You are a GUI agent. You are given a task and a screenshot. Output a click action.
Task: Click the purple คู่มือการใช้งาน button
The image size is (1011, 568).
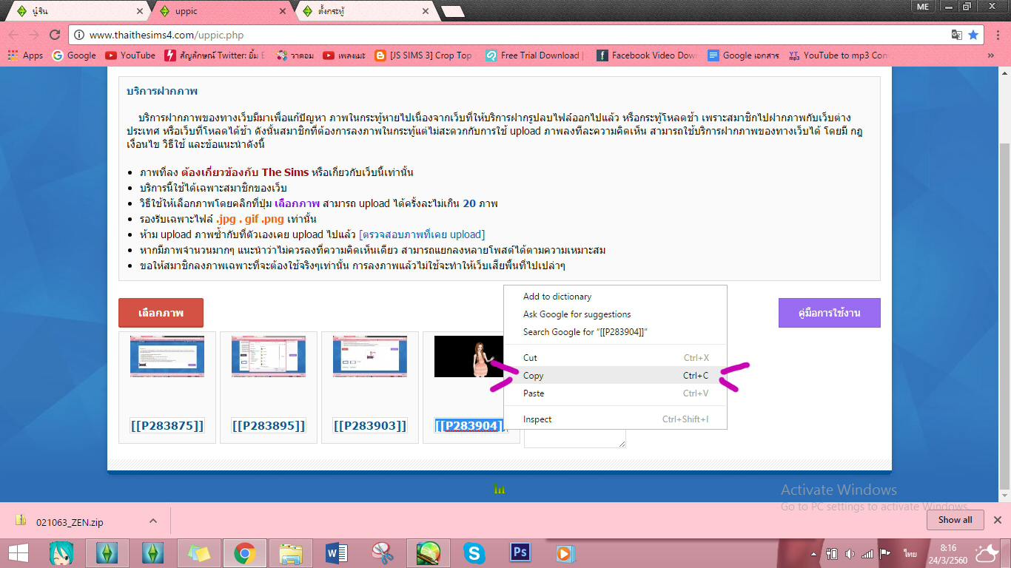point(830,313)
